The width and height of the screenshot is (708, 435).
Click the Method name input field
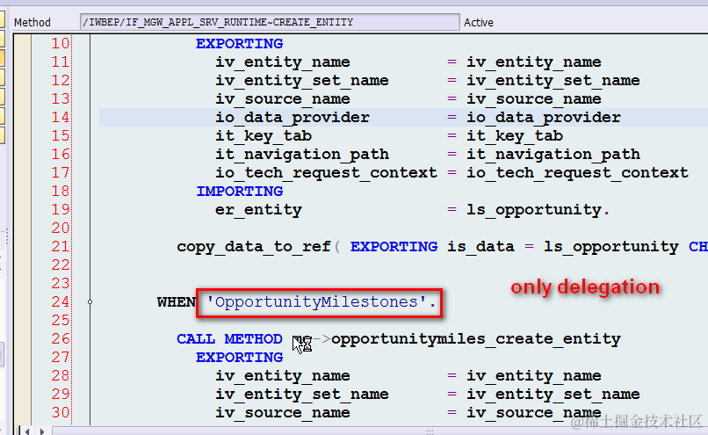pos(270,22)
